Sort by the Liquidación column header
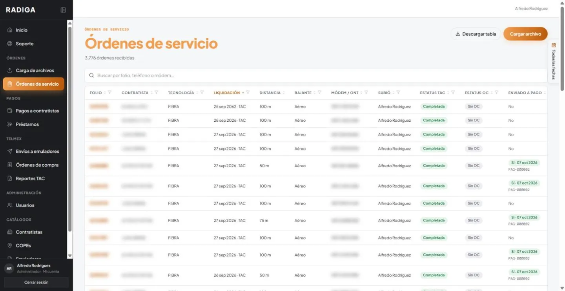The width and height of the screenshot is (565, 291). [x=229, y=93]
